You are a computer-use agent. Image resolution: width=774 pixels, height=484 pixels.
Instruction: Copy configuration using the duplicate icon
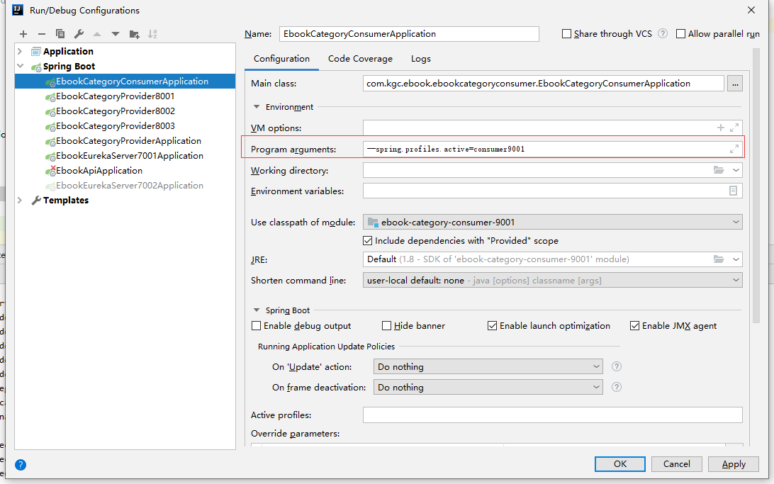60,34
